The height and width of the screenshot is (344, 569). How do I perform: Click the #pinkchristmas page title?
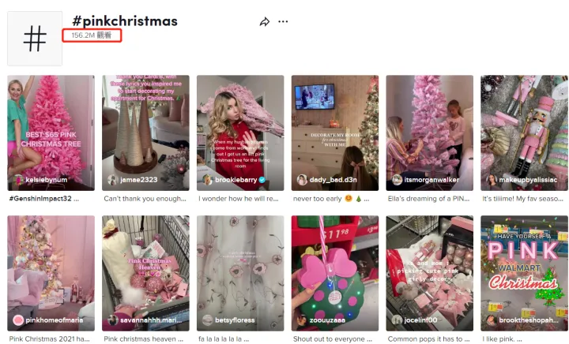(x=125, y=21)
